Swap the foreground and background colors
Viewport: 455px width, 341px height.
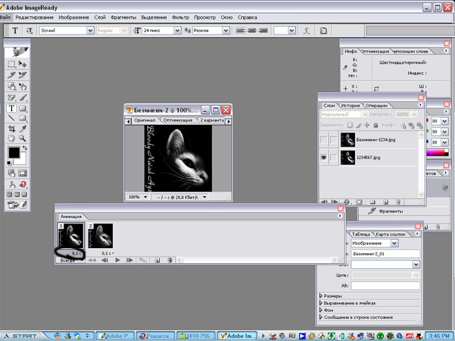click(25, 148)
